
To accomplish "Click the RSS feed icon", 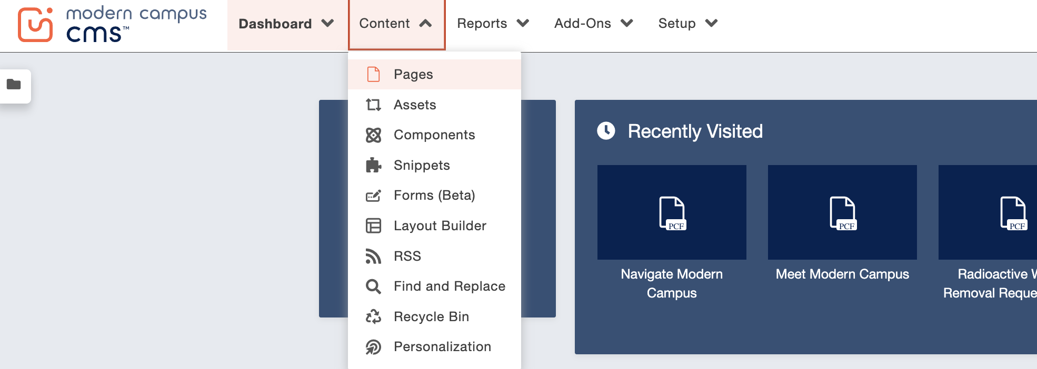I will pyautogui.click(x=373, y=257).
